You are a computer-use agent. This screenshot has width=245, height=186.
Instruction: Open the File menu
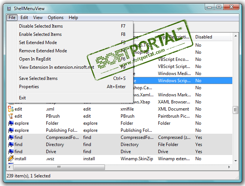(x=12, y=18)
